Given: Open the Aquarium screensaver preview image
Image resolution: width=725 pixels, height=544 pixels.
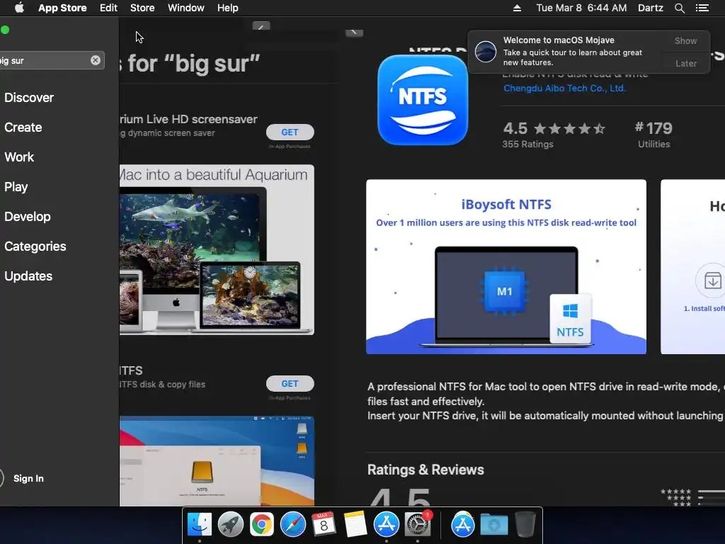Looking at the screenshot, I should click(x=217, y=250).
